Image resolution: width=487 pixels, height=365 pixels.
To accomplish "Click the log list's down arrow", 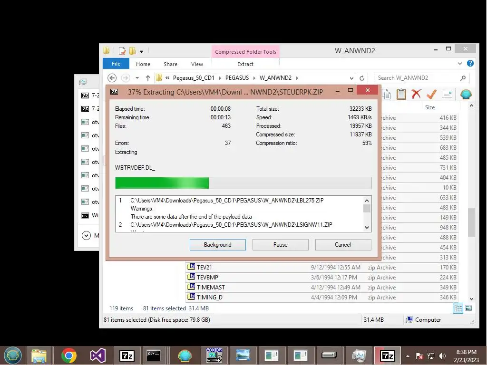I will point(367,228).
